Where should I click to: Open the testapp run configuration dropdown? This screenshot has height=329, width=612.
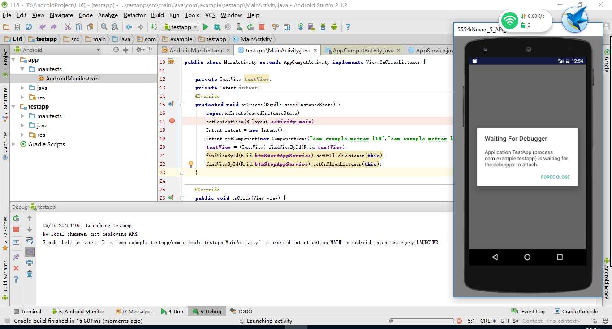(x=180, y=27)
